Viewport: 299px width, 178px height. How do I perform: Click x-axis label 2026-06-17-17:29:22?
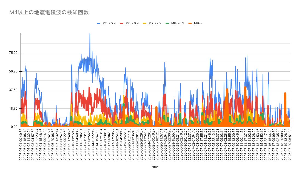(113, 144)
